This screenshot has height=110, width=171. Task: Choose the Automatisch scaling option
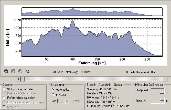tap(53, 90)
